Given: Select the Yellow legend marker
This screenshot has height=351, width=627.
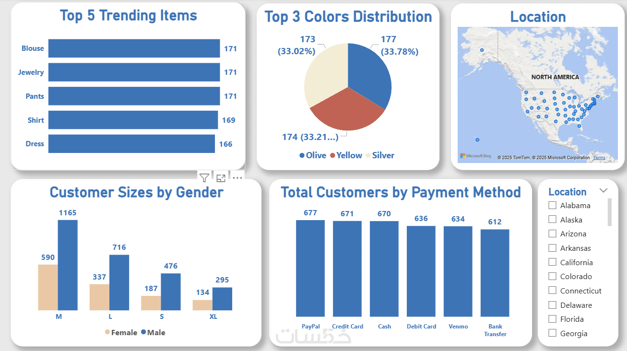Looking at the screenshot, I should point(332,155).
